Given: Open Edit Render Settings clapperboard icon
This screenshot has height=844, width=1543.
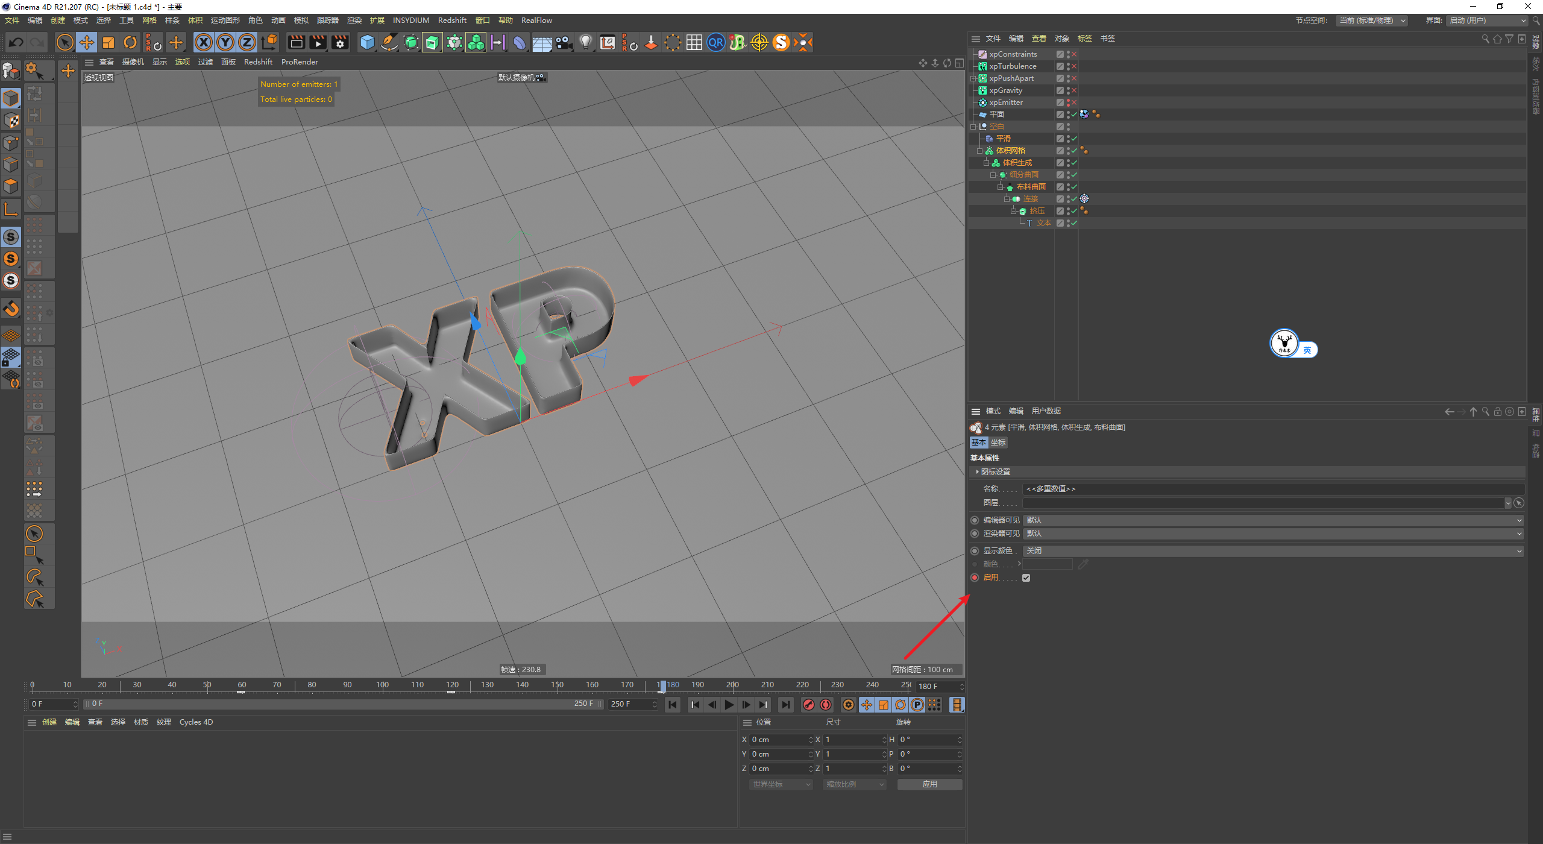Looking at the screenshot, I should coord(340,42).
